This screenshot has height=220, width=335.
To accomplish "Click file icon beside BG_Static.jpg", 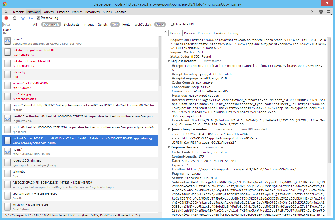I will coord(8,96).
